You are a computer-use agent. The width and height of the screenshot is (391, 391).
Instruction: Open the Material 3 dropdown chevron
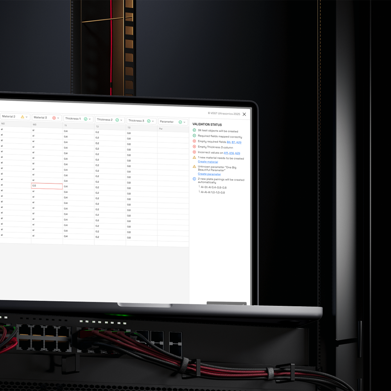(58, 118)
